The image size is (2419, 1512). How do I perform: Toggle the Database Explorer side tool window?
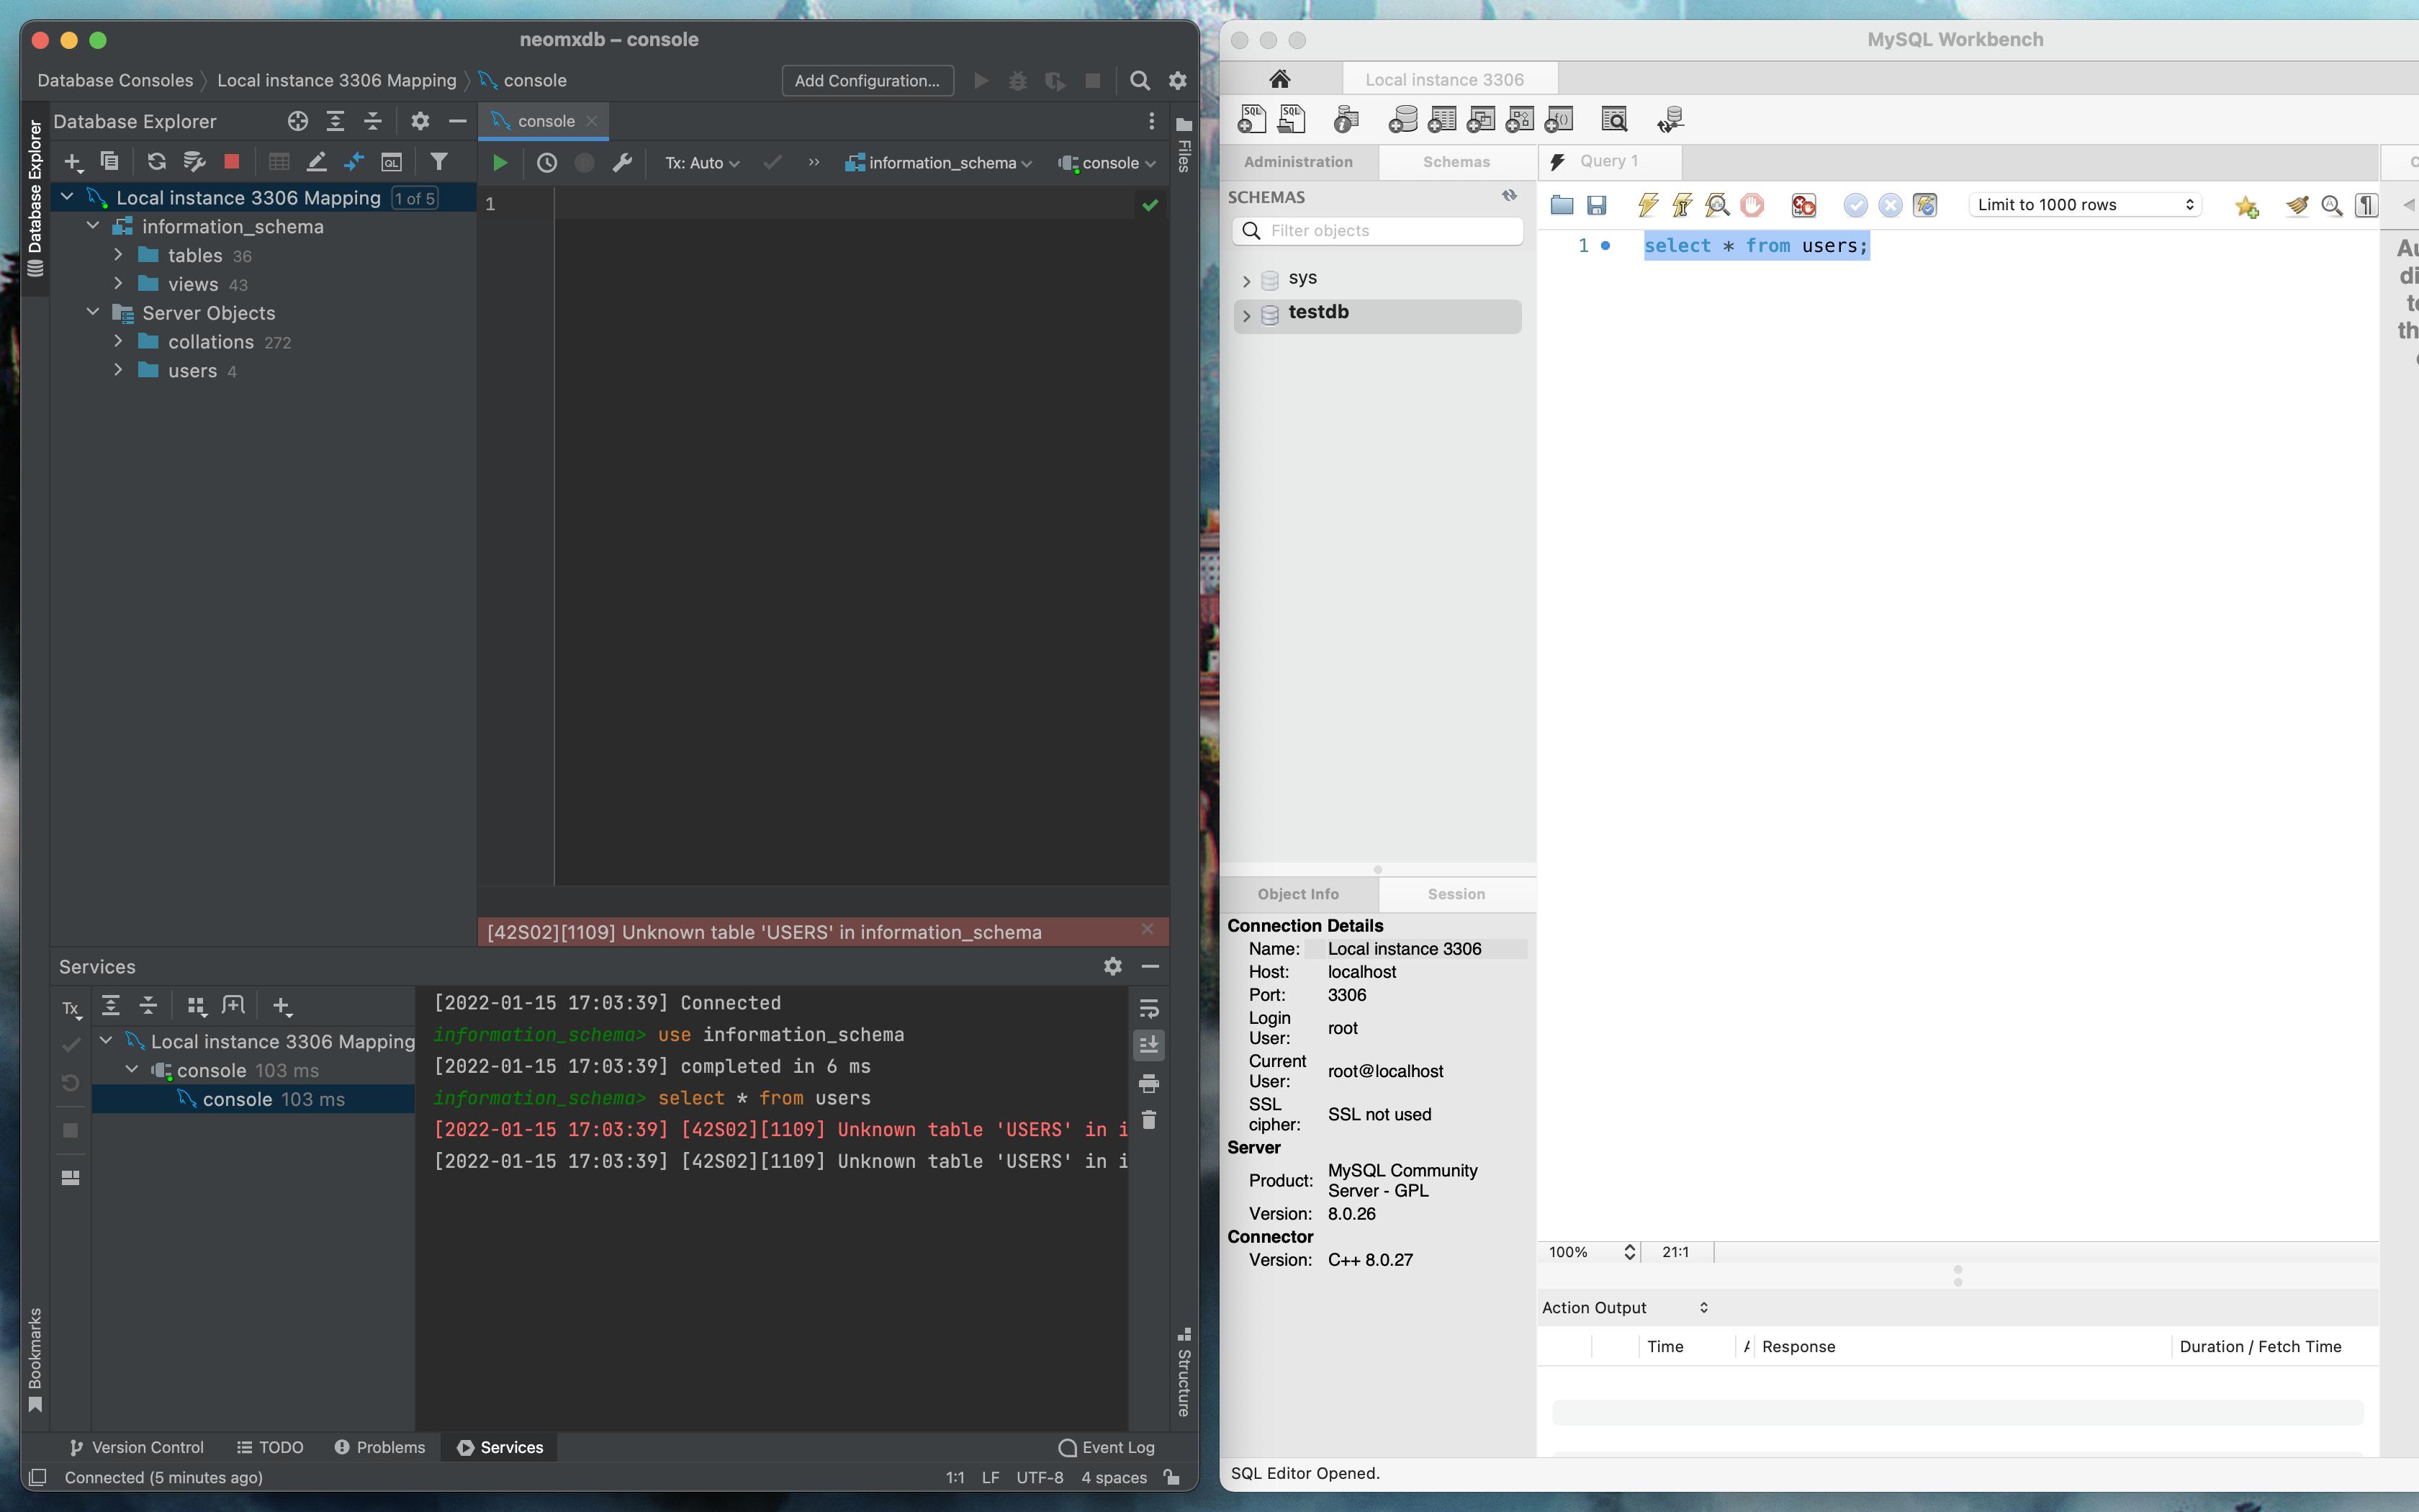35,198
